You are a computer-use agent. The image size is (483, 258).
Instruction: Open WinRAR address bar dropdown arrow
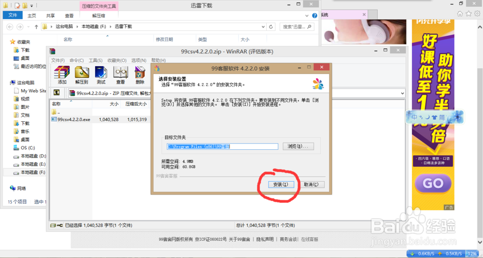403,93
